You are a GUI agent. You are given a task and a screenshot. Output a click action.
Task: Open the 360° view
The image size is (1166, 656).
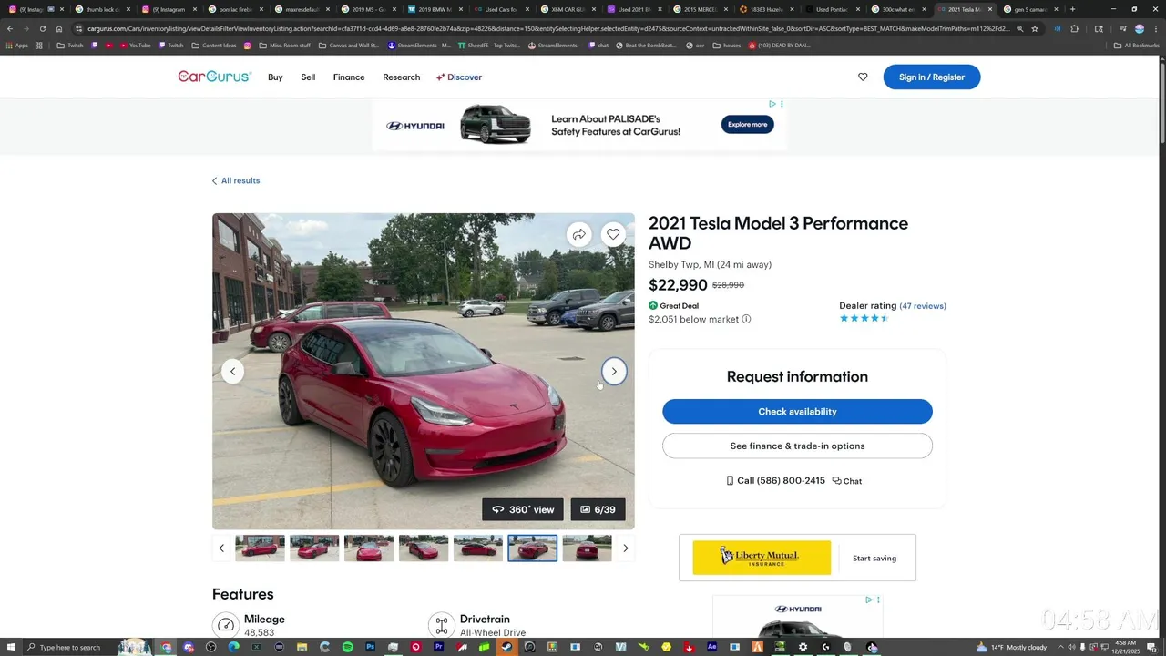pos(523,509)
